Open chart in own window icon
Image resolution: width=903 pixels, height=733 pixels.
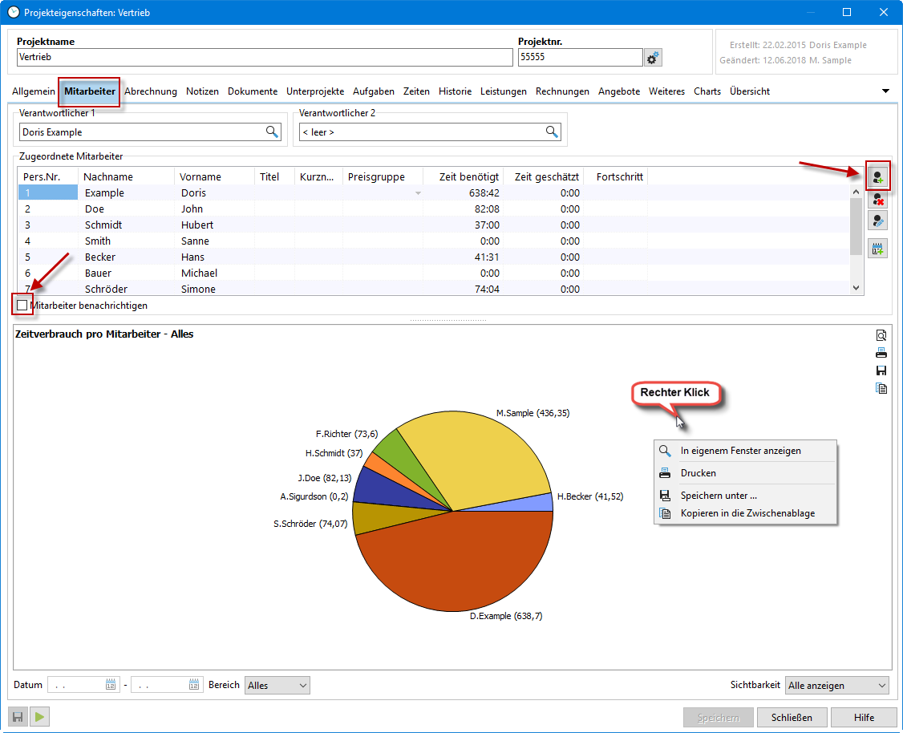[881, 335]
